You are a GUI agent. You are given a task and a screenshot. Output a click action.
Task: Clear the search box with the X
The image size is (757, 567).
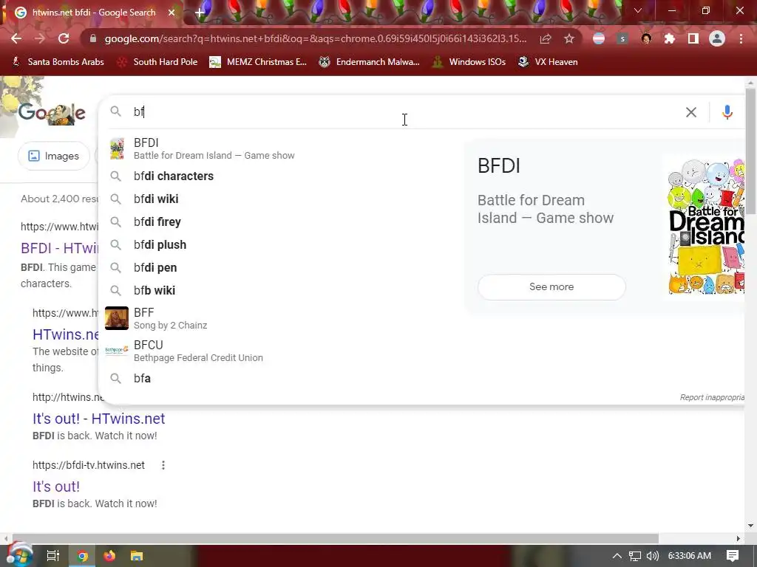pos(691,112)
